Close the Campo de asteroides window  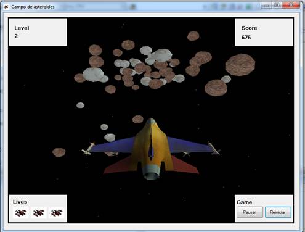tap(291, 5)
